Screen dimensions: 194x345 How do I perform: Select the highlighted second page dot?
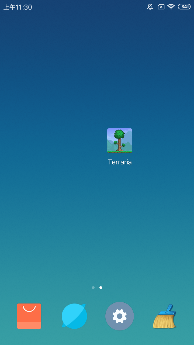[x=101, y=288]
